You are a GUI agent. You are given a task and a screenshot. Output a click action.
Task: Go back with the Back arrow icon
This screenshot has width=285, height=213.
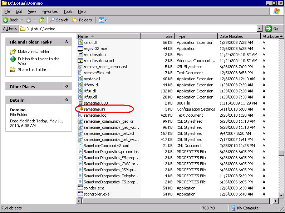pos(5,20)
